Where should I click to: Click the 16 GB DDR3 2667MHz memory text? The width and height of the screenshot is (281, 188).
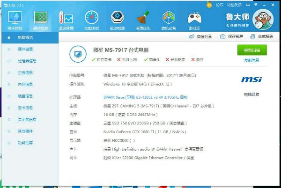point(131,115)
